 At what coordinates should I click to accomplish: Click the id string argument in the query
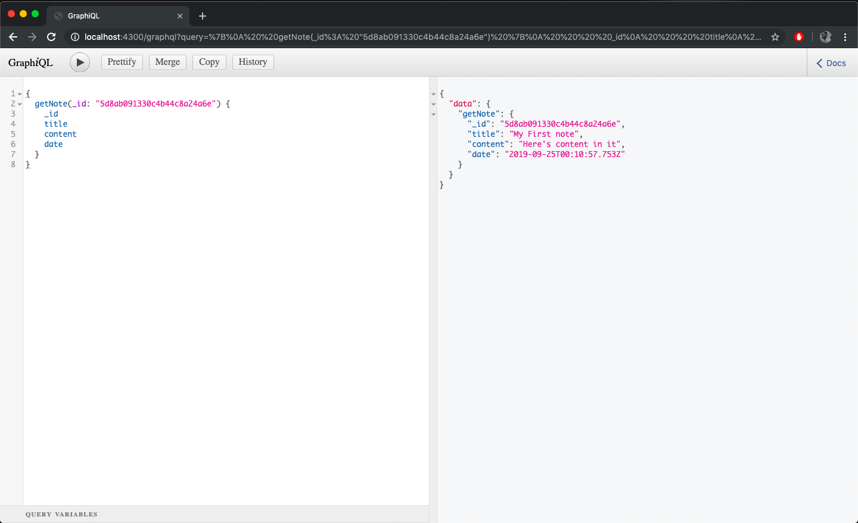click(x=156, y=104)
